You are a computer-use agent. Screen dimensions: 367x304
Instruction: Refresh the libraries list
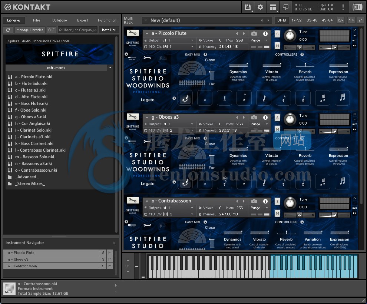pos(8,30)
